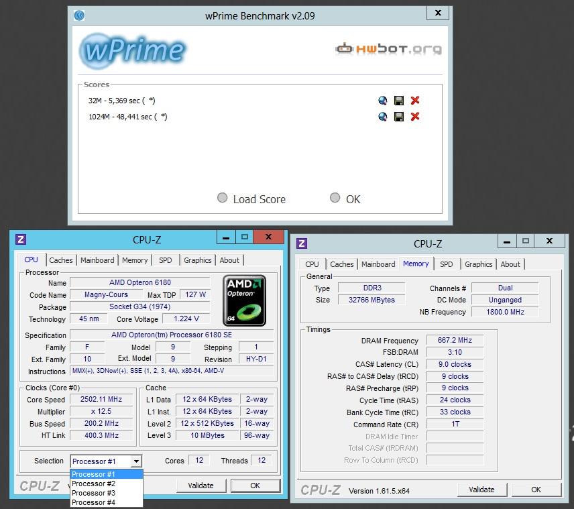This screenshot has height=509, width=574.
Task: Click the processor Name field AMD Opteron 6180
Action: (x=140, y=282)
